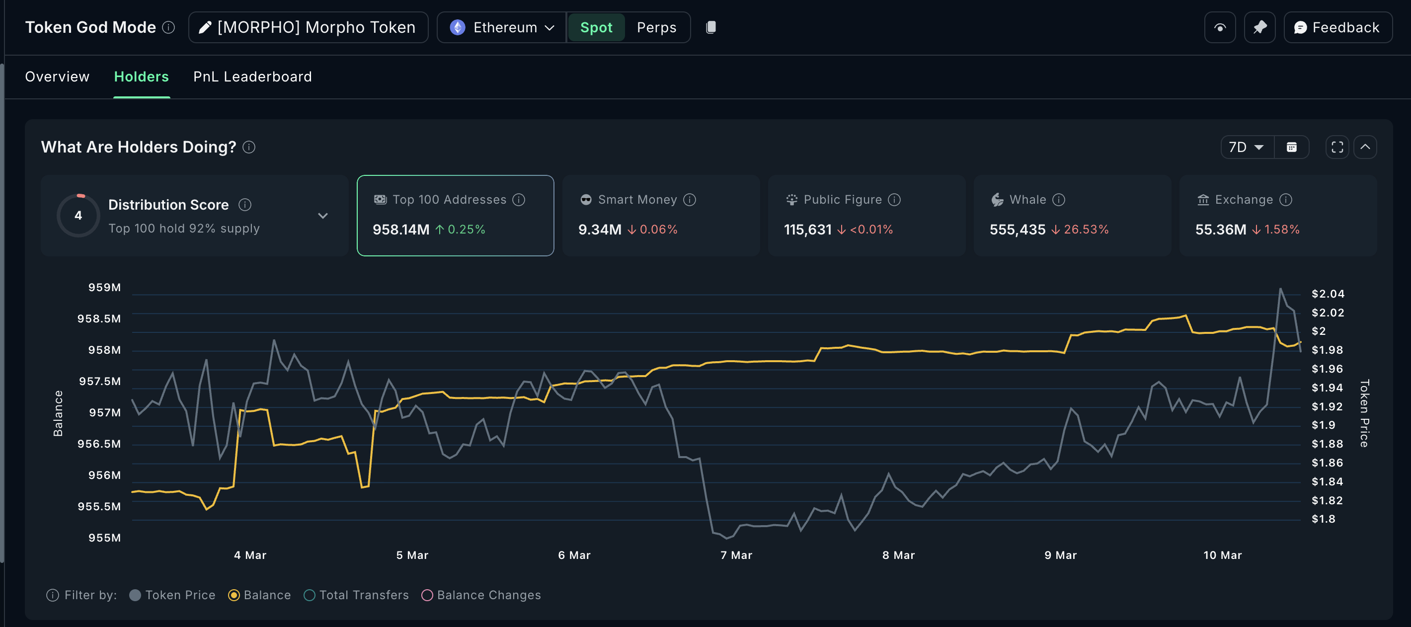Switch to Perps mode

(x=656, y=27)
